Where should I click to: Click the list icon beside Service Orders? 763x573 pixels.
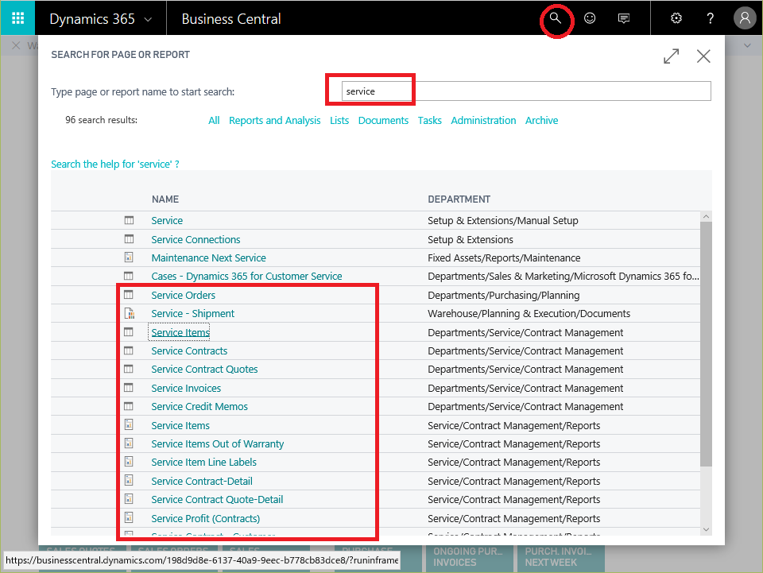click(129, 295)
